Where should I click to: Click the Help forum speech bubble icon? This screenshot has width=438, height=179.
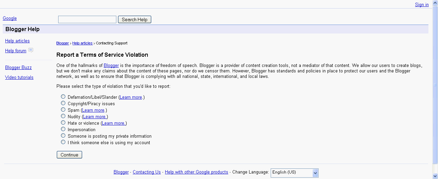[31, 50]
